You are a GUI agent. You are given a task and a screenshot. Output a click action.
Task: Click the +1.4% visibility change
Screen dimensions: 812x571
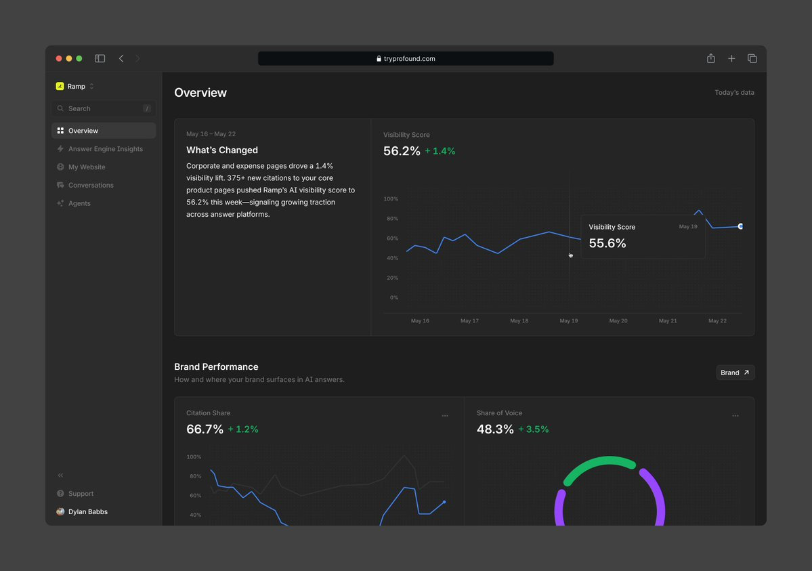(440, 151)
